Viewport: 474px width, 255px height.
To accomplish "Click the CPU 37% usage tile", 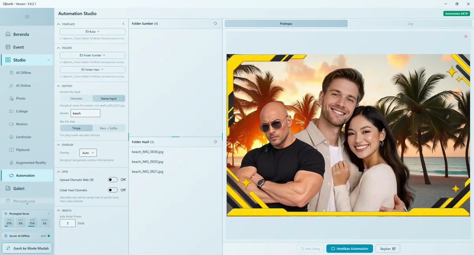I will pos(9,222).
